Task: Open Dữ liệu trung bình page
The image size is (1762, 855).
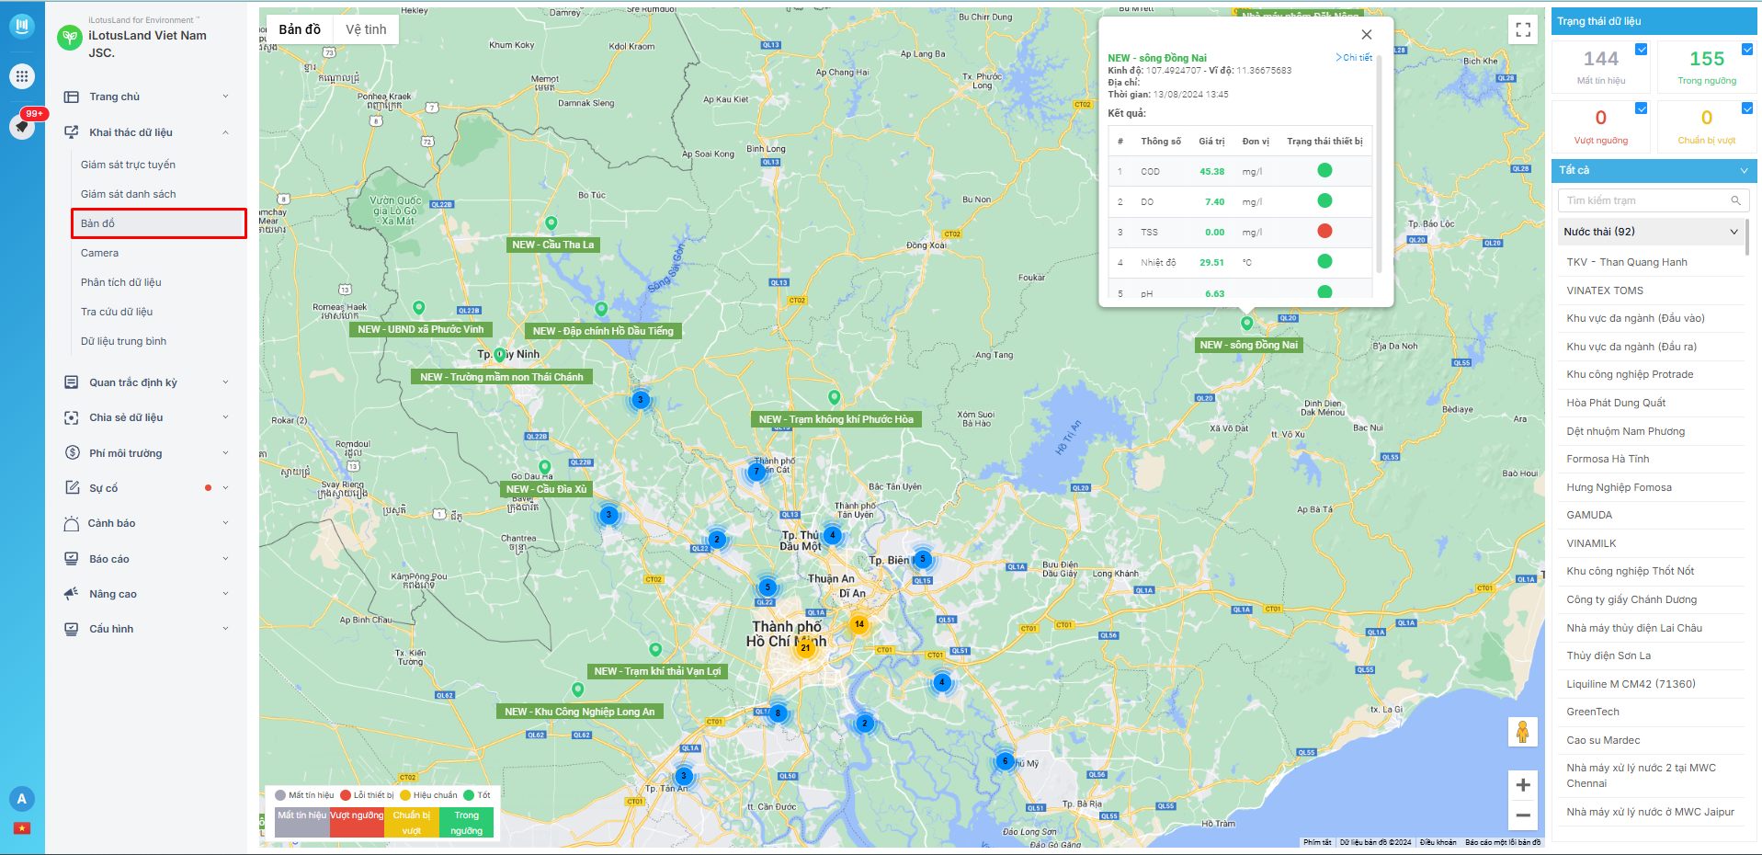Action: [123, 341]
